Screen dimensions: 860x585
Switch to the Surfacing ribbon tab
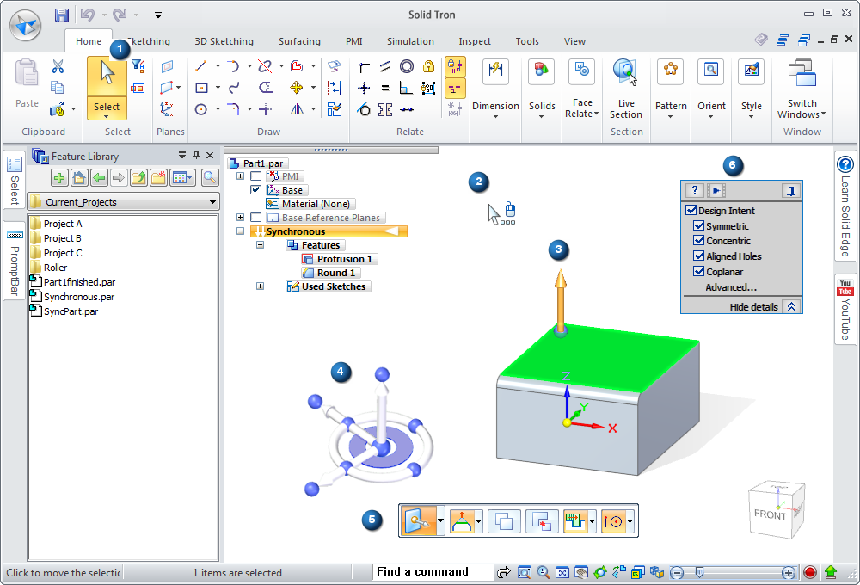(299, 41)
